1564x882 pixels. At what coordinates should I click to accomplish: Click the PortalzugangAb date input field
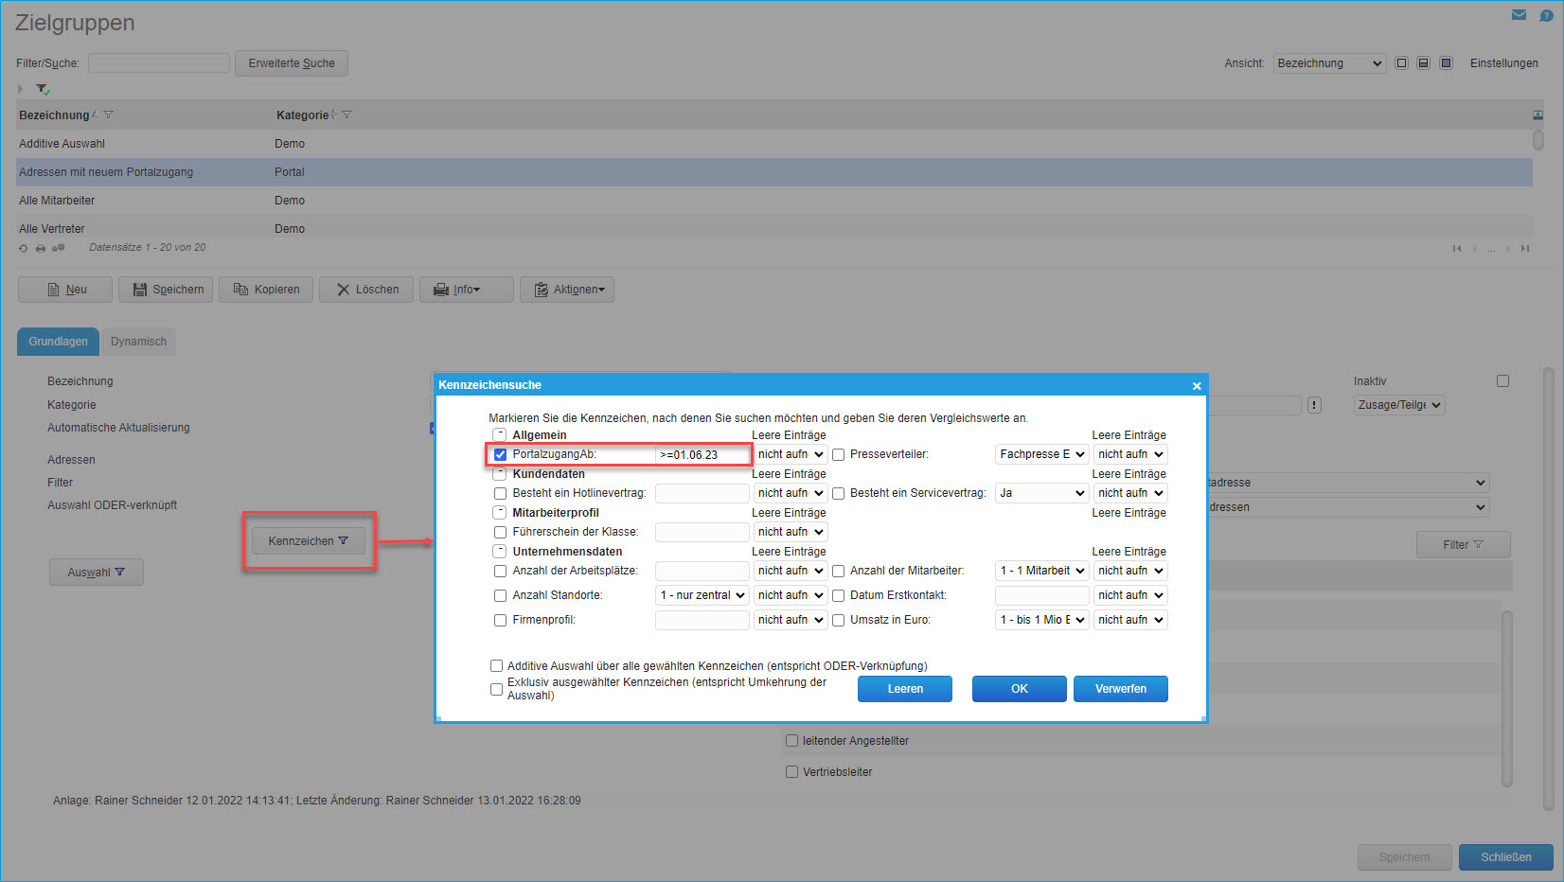click(701, 455)
